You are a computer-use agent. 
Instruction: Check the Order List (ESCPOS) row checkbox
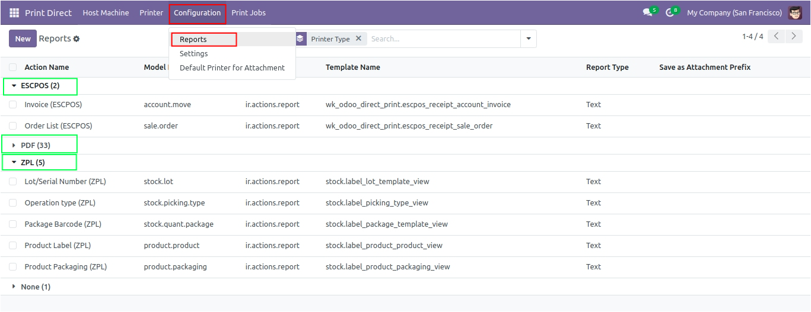pyautogui.click(x=12, y=126)
